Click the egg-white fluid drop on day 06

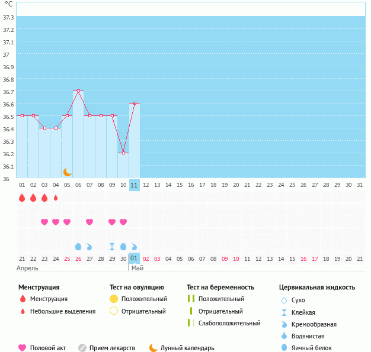[78, 246]
